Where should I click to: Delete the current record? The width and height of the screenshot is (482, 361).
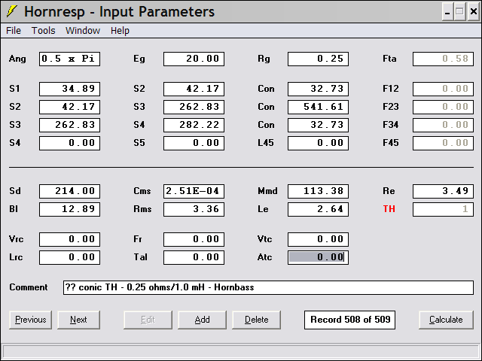click(256, 320)
